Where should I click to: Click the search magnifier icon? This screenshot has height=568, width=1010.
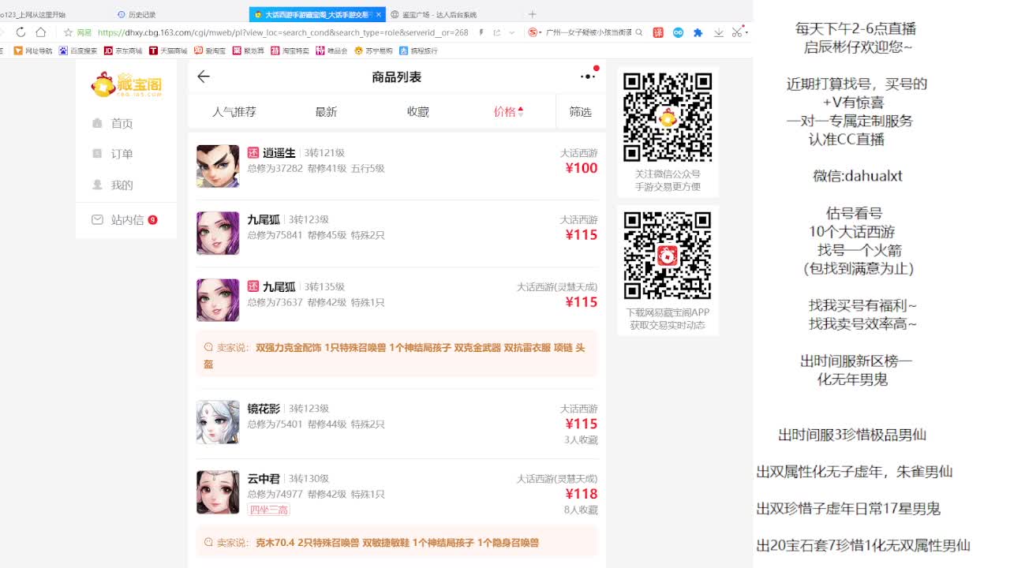639,32
